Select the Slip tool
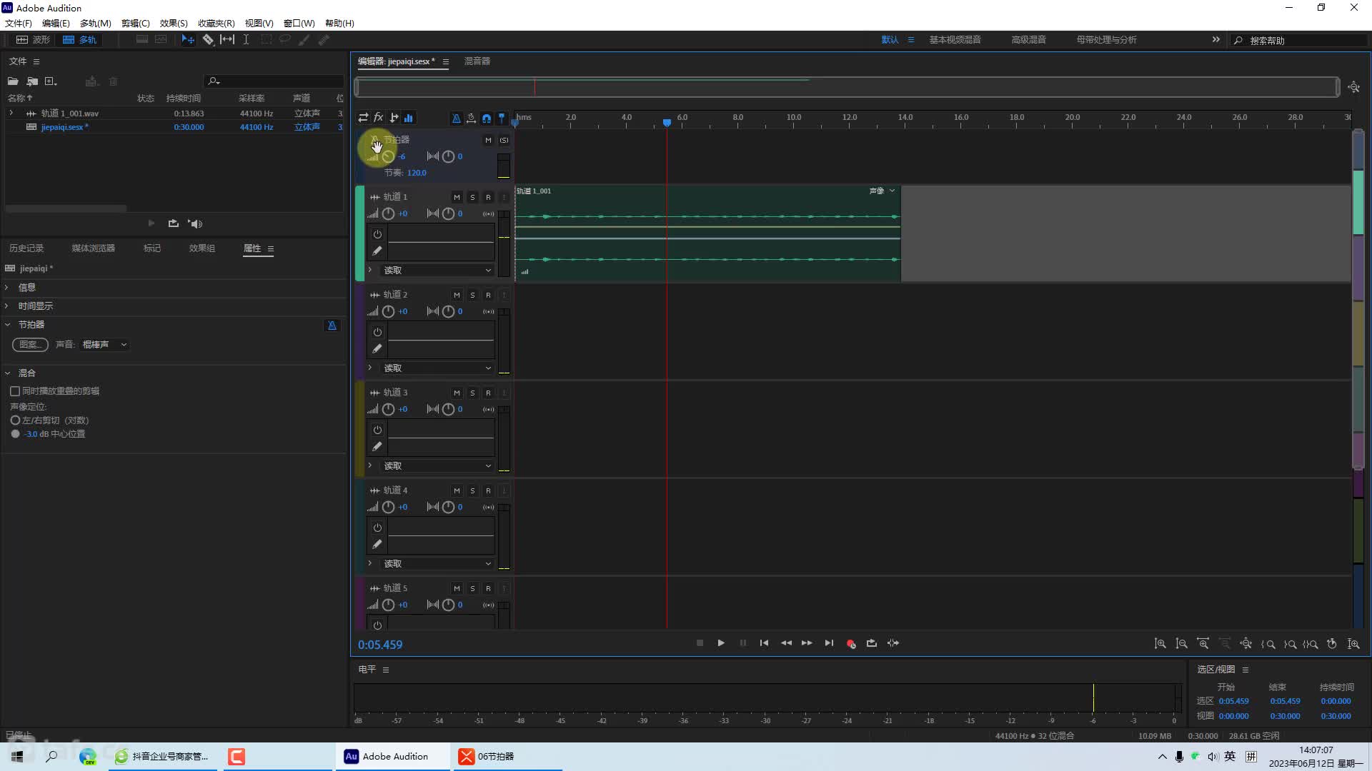The image size is (1372, 771). pos(227,40)
